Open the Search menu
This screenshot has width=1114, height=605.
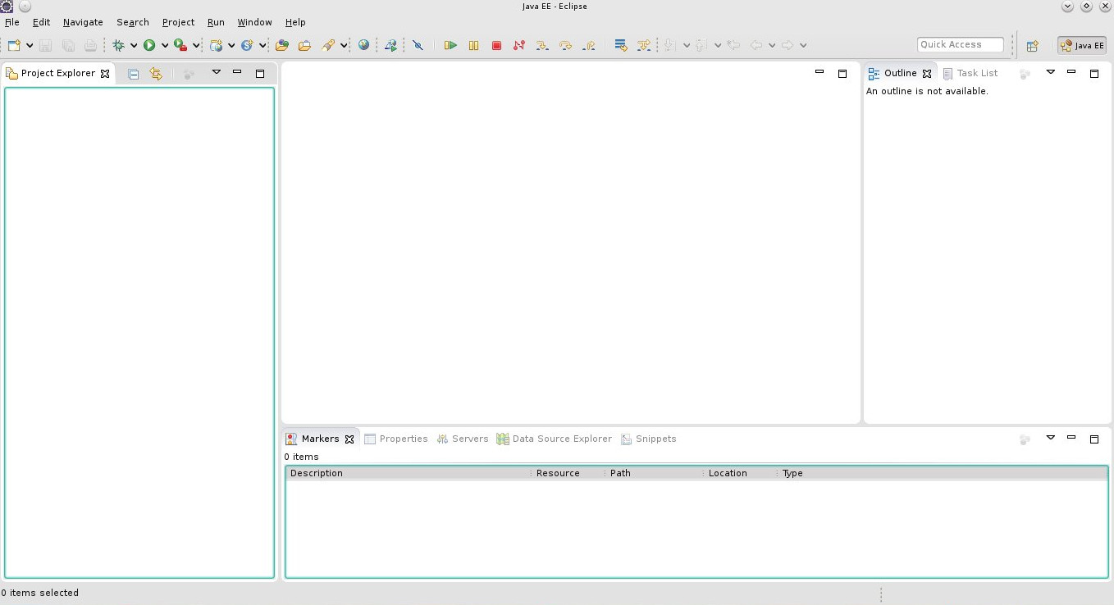click(x=133, y=22)
